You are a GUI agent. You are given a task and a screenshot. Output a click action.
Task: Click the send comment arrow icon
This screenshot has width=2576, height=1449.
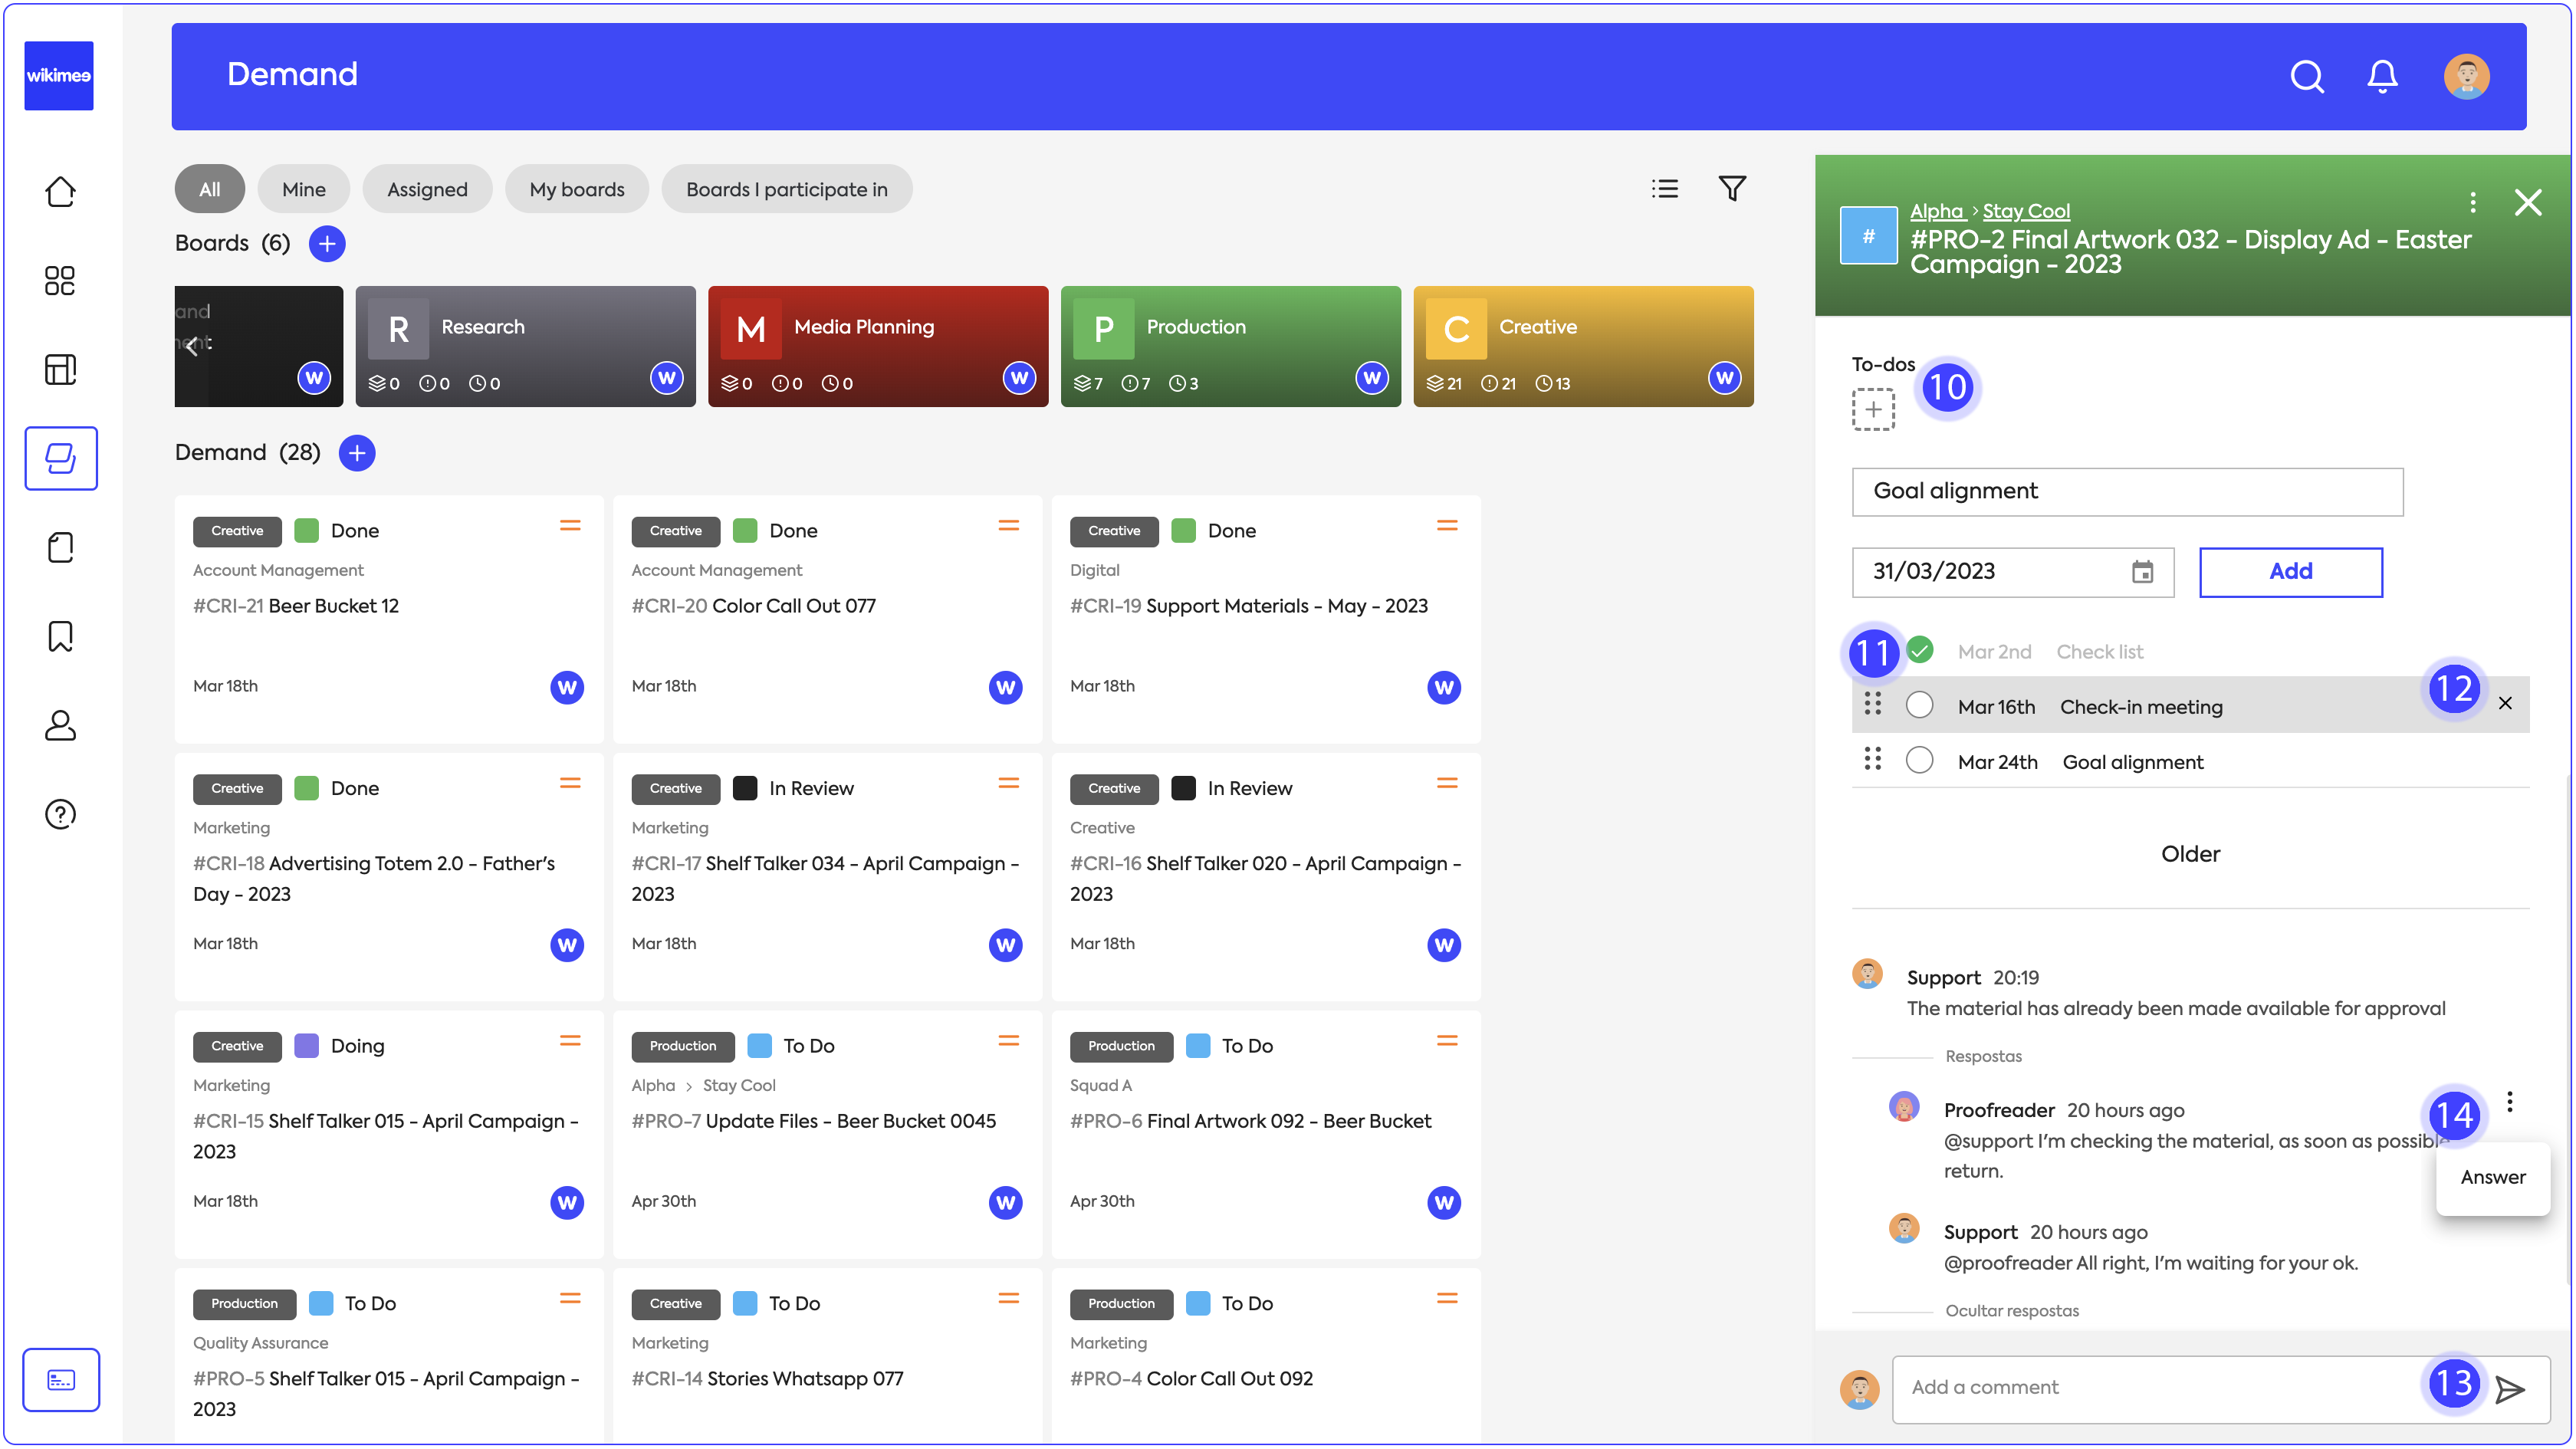pos(2509,1389)
